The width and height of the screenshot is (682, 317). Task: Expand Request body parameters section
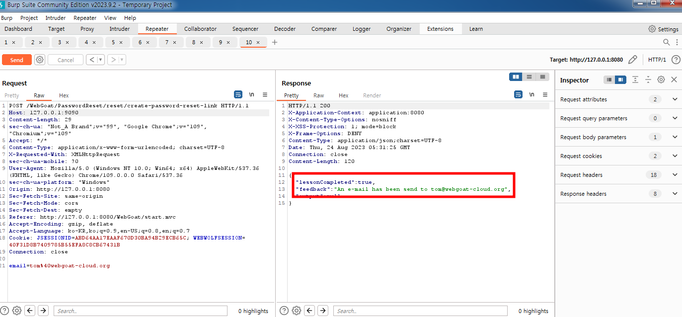click(618, 137)
